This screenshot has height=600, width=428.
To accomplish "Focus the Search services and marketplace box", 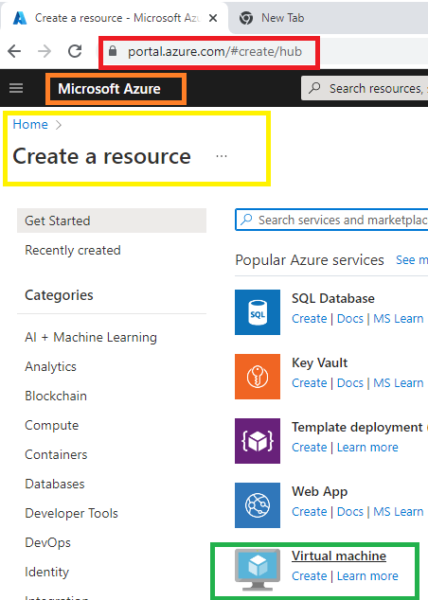I will pyautogui.click(x=331, y=220).
